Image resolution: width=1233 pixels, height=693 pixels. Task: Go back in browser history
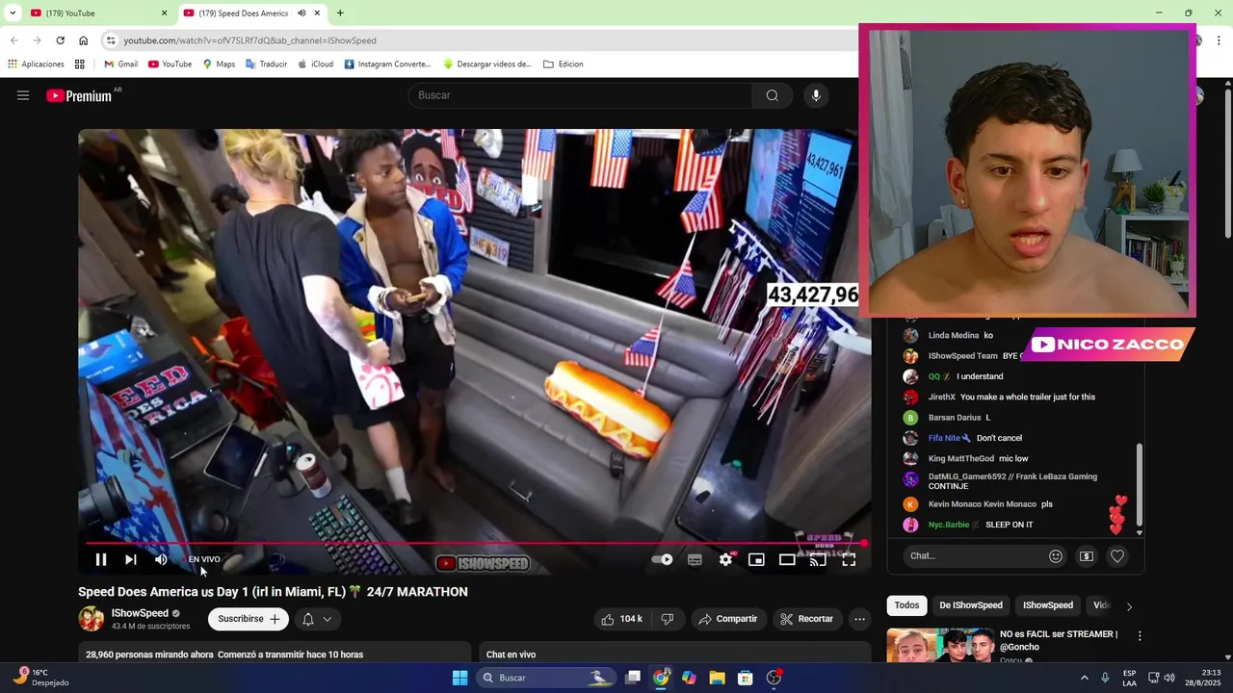tap(14, 40)
